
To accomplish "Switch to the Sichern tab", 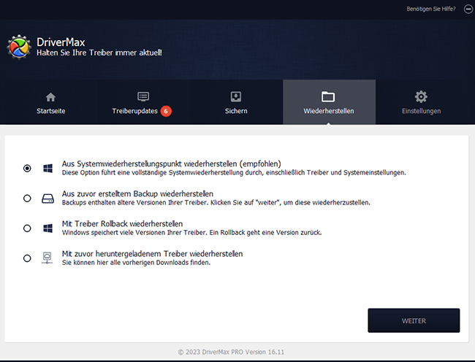I will [236, 111].
